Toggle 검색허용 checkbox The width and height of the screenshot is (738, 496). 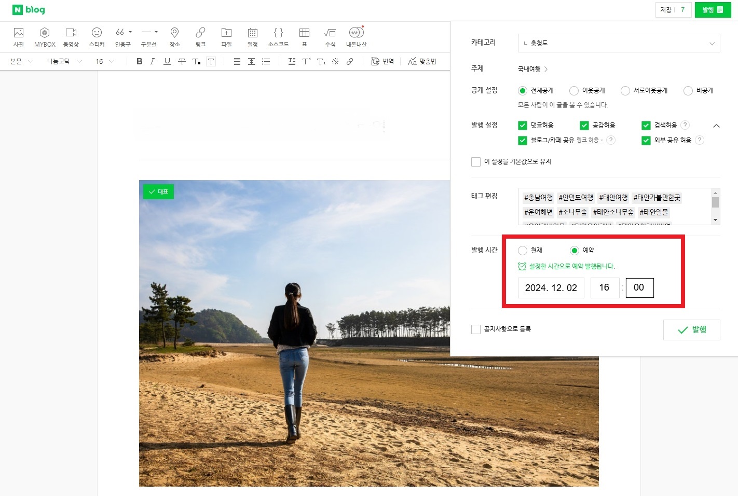[x=646, y=126]
